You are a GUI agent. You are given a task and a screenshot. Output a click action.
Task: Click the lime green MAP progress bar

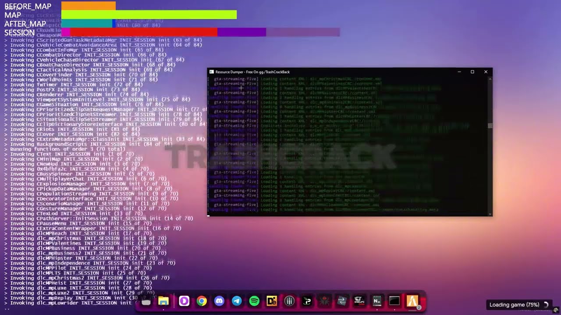(149, 15)
